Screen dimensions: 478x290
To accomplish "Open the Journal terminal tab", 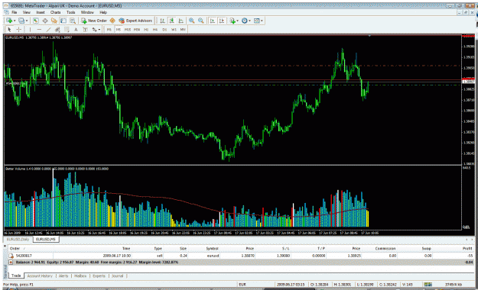I will 117,276.
